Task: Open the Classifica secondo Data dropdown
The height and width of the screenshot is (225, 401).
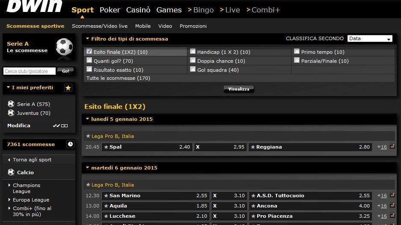Action: tap(369, 38)
